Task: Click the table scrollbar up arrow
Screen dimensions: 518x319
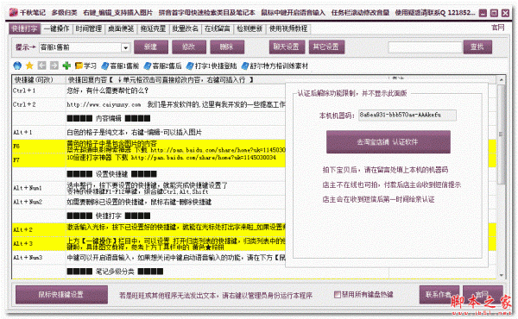Action: click(x=501, y=79)
